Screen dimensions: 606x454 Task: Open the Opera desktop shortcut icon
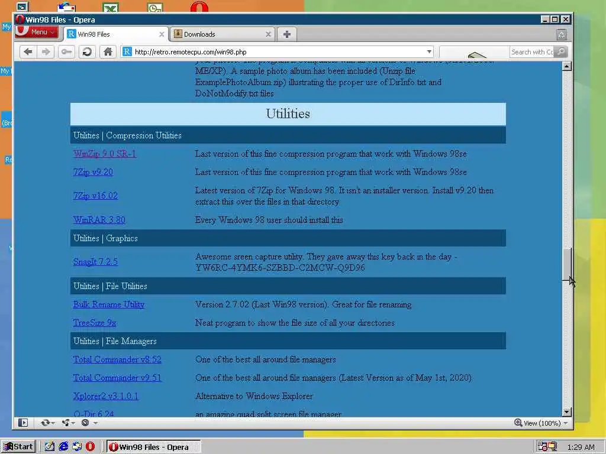[199, 7]
